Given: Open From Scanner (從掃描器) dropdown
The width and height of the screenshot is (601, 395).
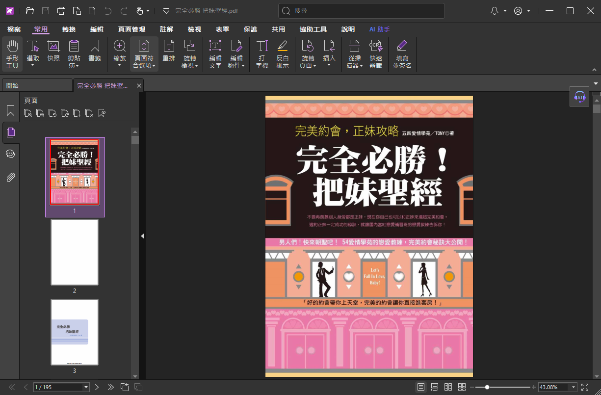Looking at the screenshot, I should click(x=355, y=65).
